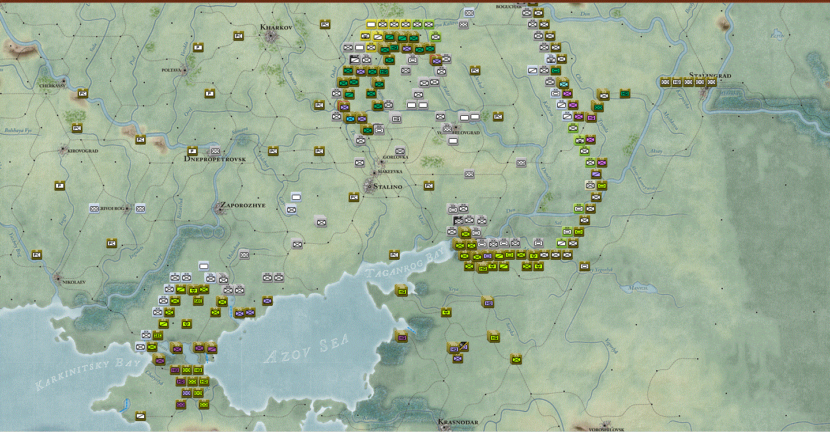Click the Kirovograd city label

tap(83, 151)
